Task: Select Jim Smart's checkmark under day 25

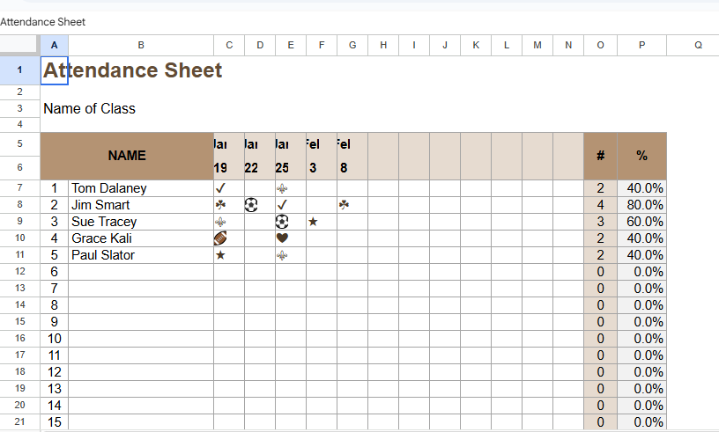Action: click(x=282, y=205)
